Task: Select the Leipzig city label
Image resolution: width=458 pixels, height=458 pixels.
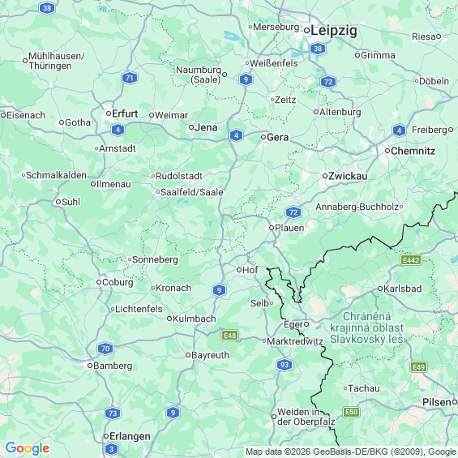Action: coord(333,31)
